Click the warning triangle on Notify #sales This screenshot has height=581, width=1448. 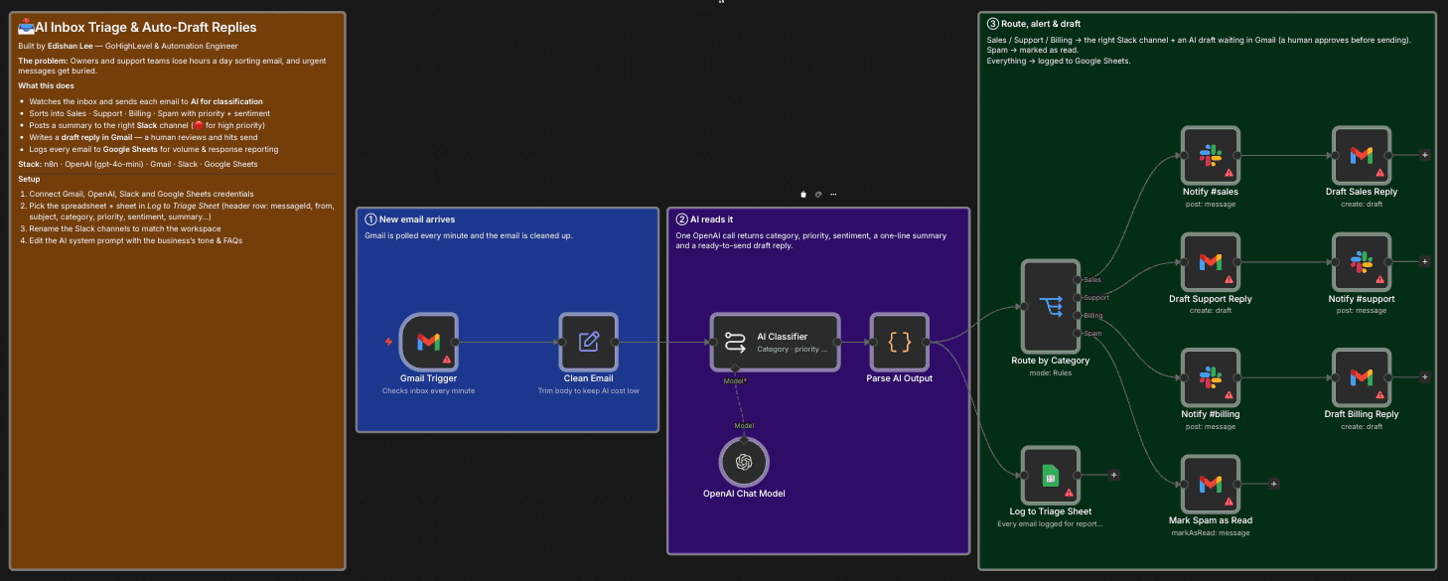click(x=1229, y=173)
